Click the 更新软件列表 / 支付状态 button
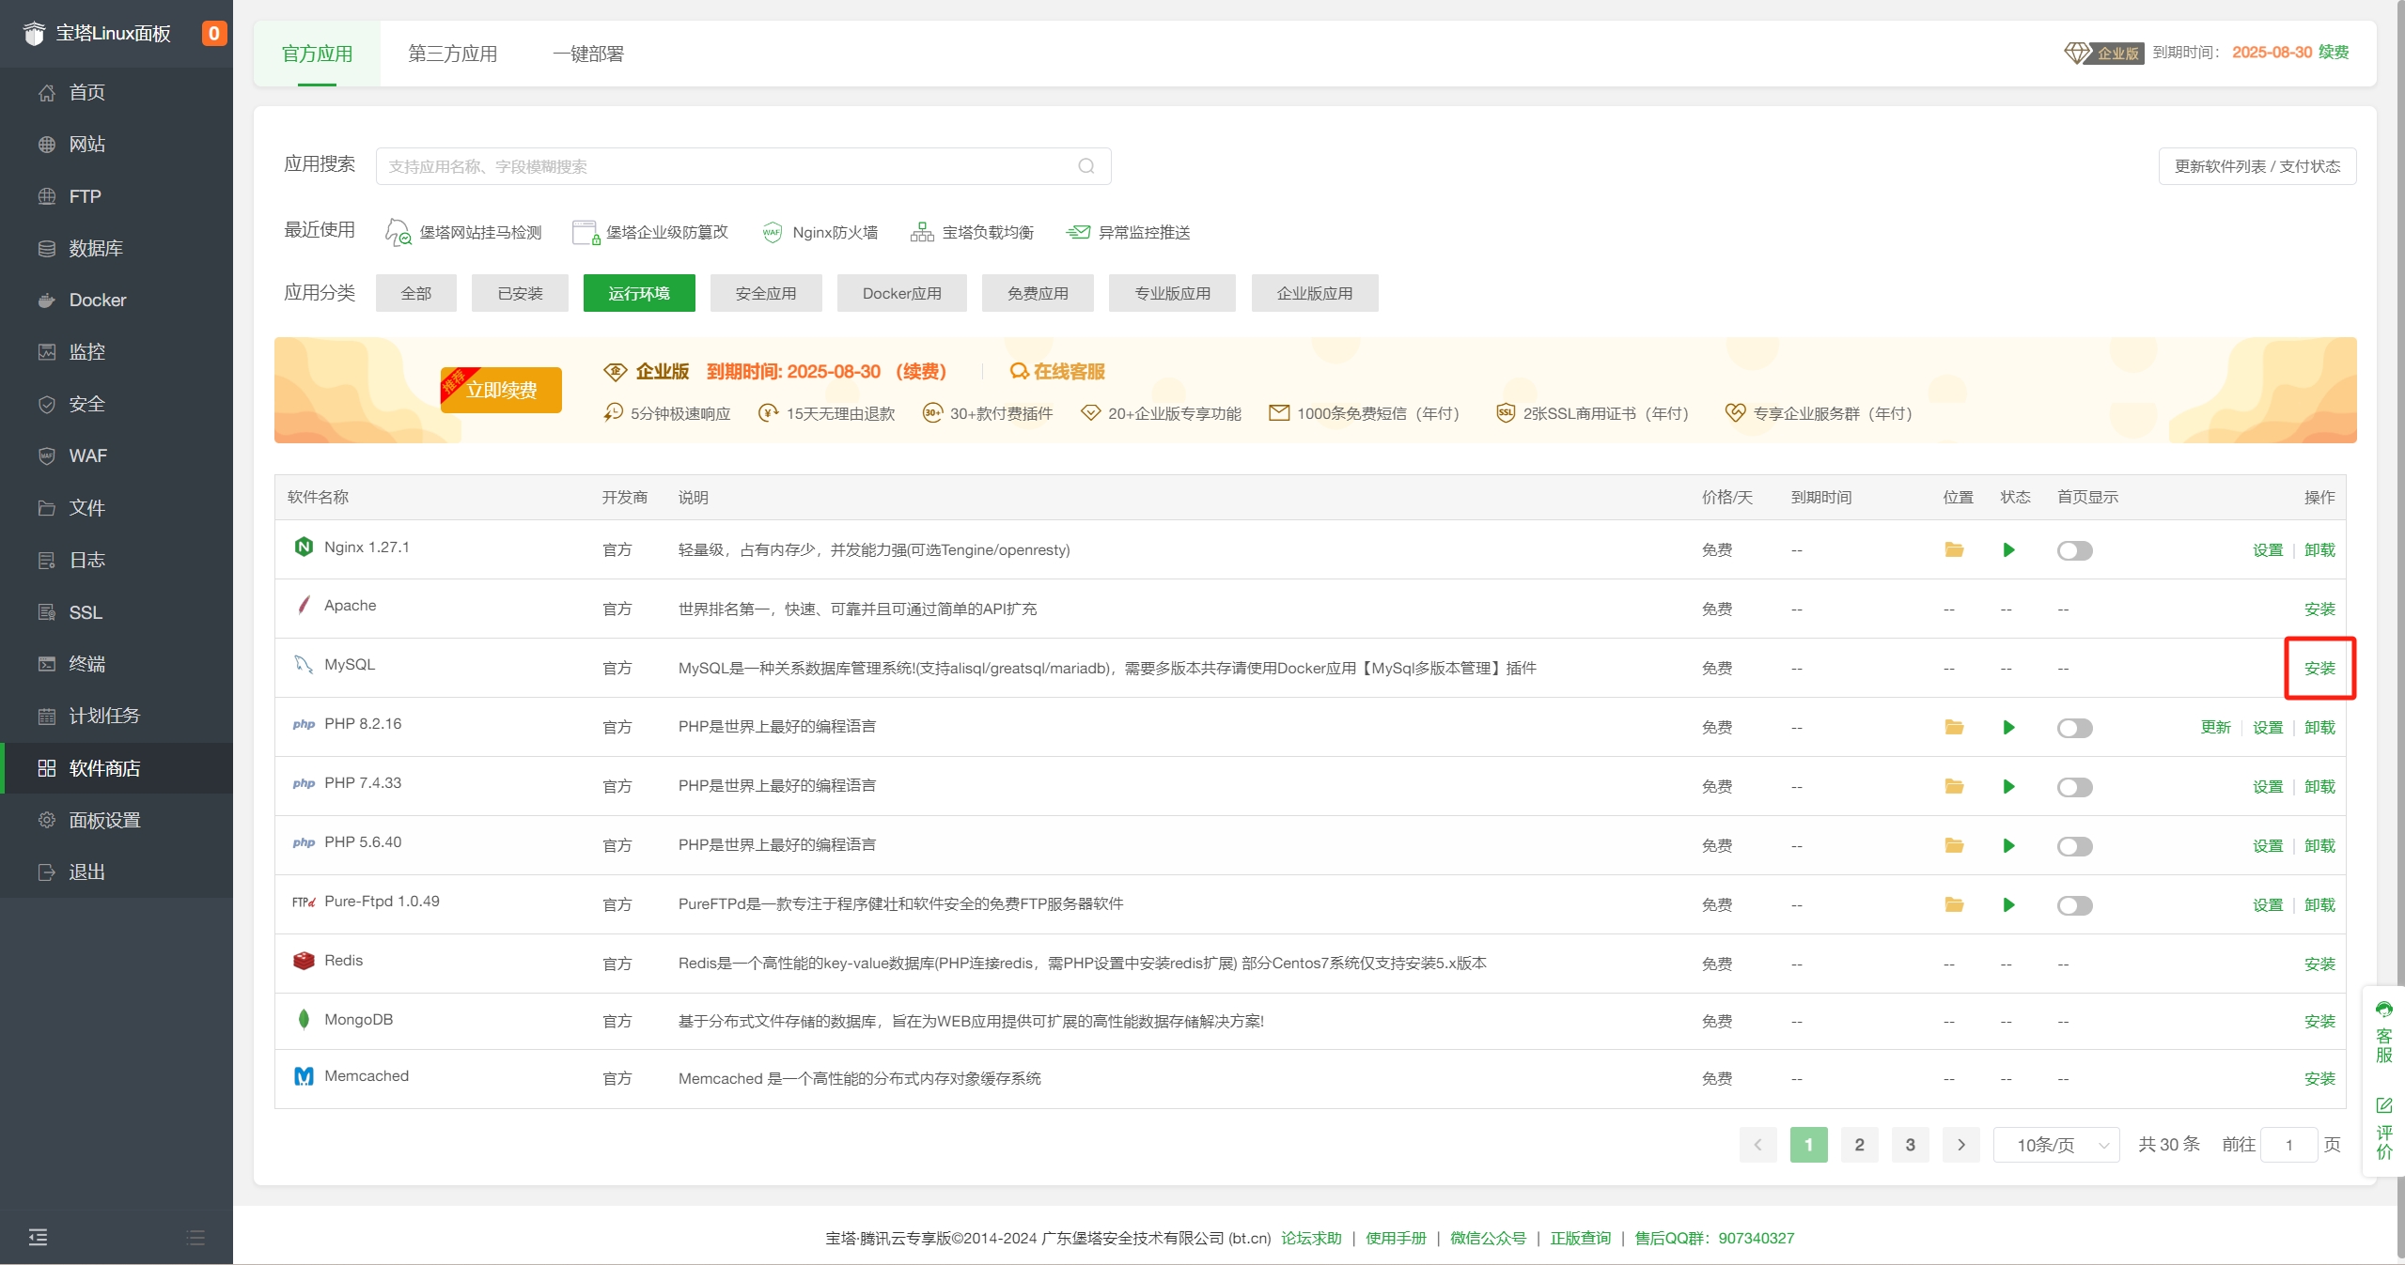The width and height of the screenshot is (2405, 1265). (2257, 166)
